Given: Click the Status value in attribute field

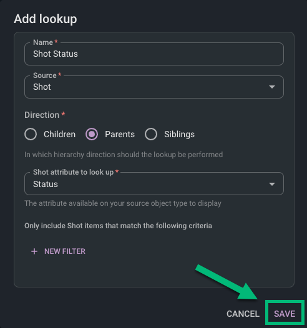Looking at the screenshot, I should coord(46,185).
